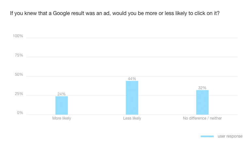Viewport: 251px width, 148px height.
Task: Select the 44% value label
Action: 132,79
